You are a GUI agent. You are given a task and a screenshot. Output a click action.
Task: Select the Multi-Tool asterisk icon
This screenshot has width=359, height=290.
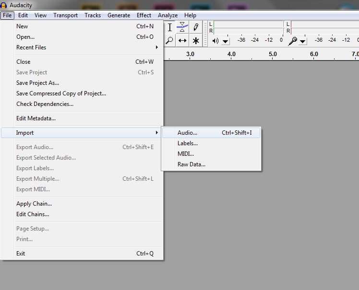[196, 40]
